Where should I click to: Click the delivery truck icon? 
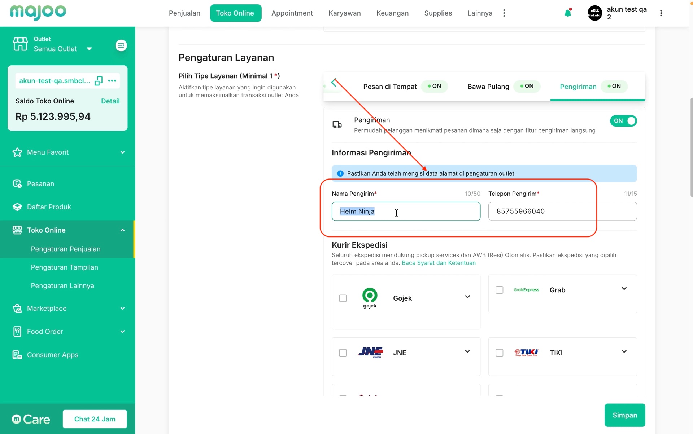pos(337,125)
